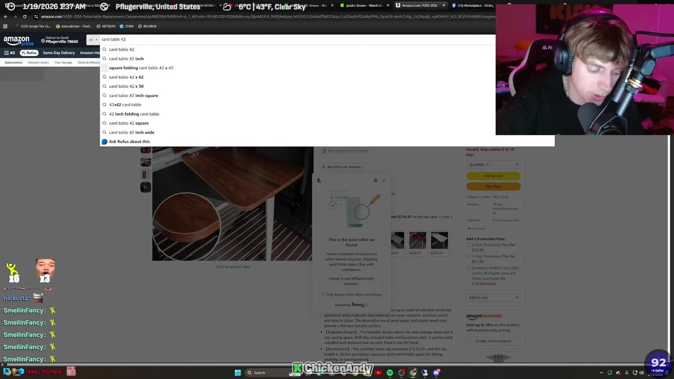Open Honey popup settings gear
Image resolution: width=674 pixels, height=379 pixels.
pyautogui.click(x=375, y=181)
